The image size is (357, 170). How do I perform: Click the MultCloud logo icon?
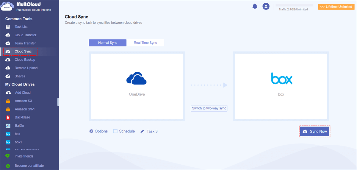tap(8, 7)
